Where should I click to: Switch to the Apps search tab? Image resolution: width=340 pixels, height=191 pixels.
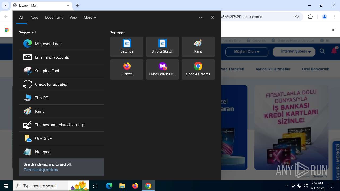point(34,17)
